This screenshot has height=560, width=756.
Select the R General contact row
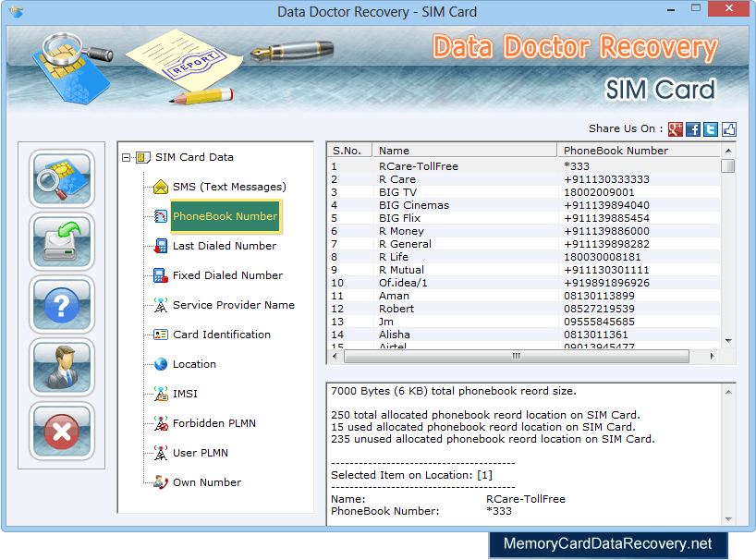coord(524,244)
